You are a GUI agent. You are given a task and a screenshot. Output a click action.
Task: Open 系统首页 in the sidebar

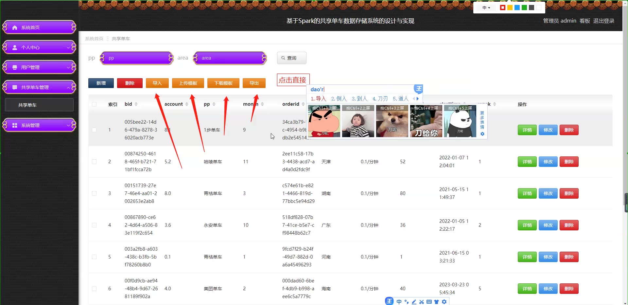coord(39,27)
